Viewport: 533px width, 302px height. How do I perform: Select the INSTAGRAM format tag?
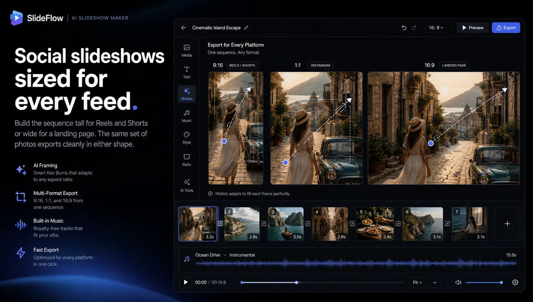coord(320,65)
